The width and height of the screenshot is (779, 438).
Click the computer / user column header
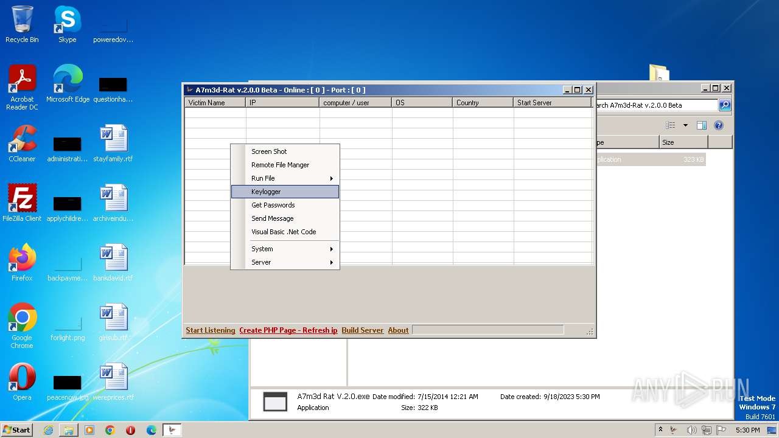(355, 103)
